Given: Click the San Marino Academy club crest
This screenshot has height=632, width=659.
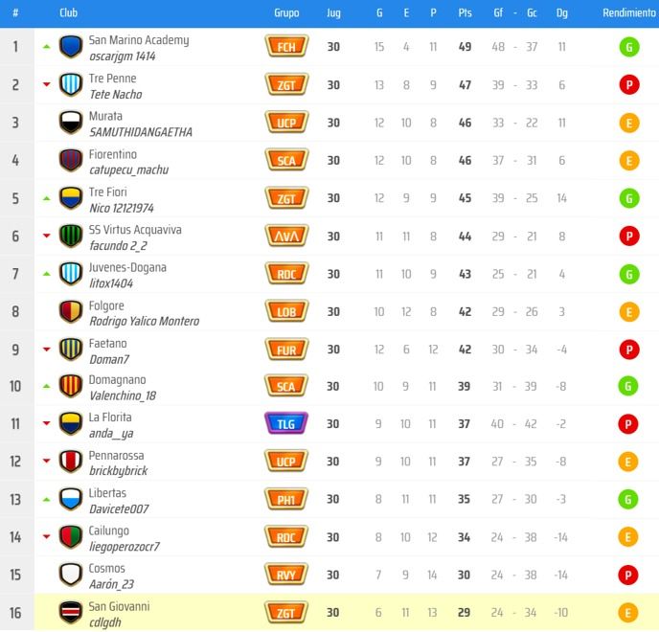Looking at the screenshot, I should [x=70, y=47].
